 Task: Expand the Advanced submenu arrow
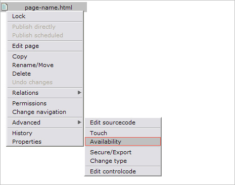click(79, 122)
